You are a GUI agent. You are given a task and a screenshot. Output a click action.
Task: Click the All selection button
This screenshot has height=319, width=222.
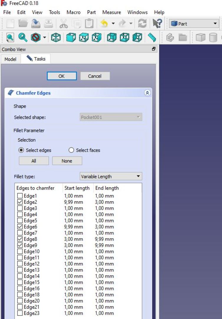coord(34,161)
